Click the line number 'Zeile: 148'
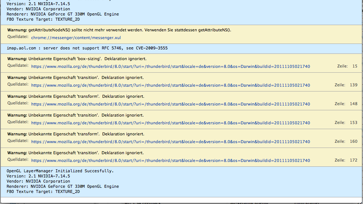 pyautogui.click(x=346, y=104)
